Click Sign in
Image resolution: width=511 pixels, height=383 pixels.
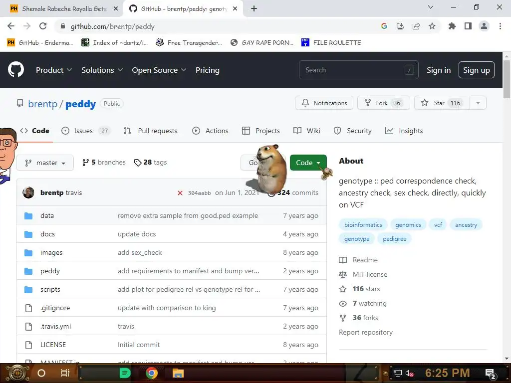click(439, 70)
